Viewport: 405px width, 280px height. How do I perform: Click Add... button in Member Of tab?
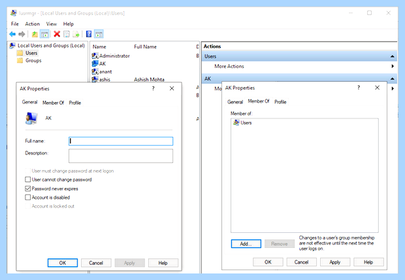[x=246, y=243]
